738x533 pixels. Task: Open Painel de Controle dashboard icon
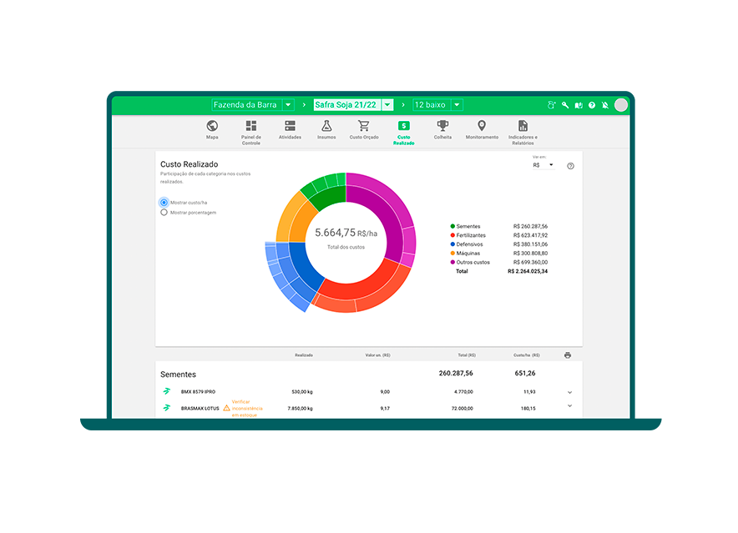pyautogui.click(x=251, y=126)
